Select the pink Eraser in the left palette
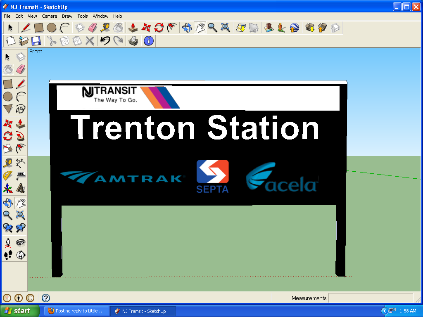Viewport: 423px width, 317px height. click(21, 69)
